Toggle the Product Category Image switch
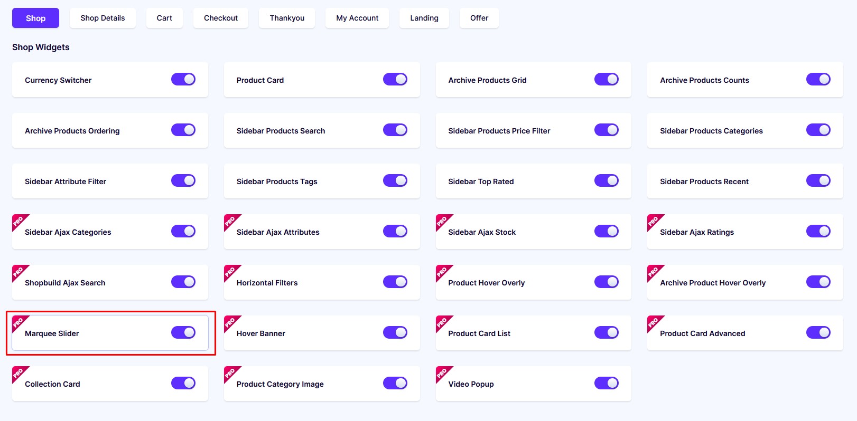Image resolution: width=857 pixels, height=421 pixels. tap(395, 383)
